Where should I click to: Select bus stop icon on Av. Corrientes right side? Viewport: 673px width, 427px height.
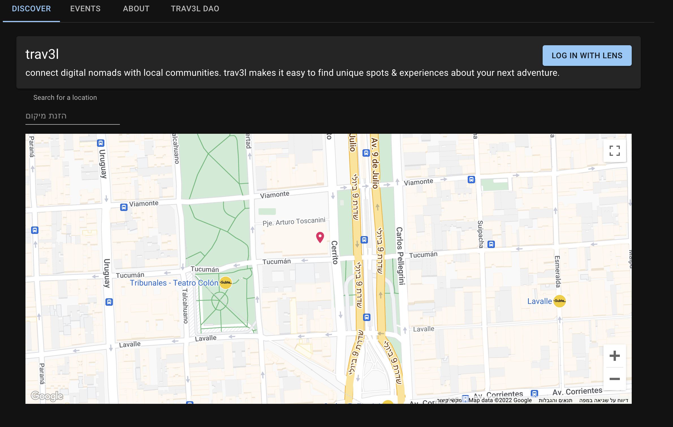tap(534, 393)
